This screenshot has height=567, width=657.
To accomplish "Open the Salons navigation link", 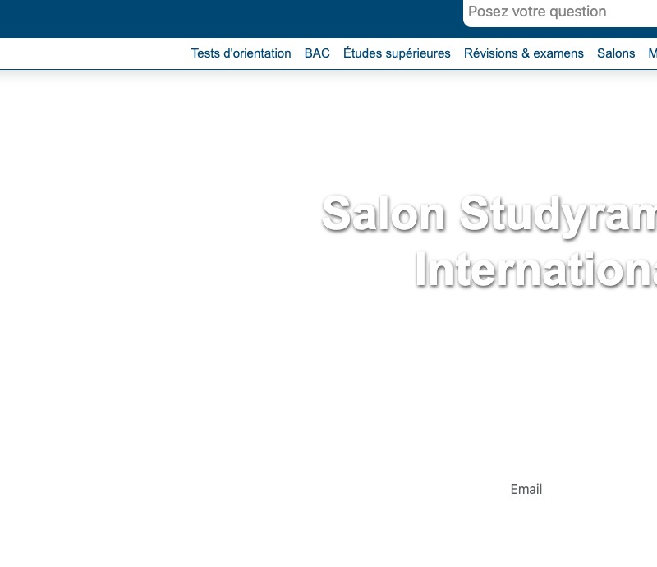I will point(616,53).
